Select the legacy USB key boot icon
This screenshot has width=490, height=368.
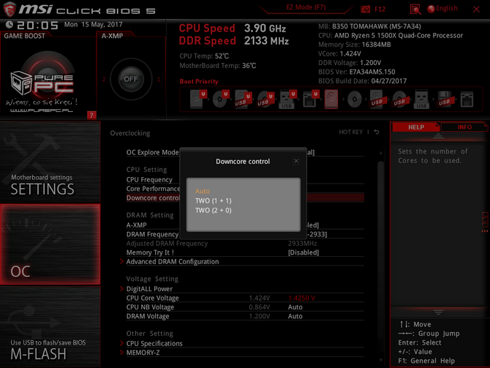point(421,99)
